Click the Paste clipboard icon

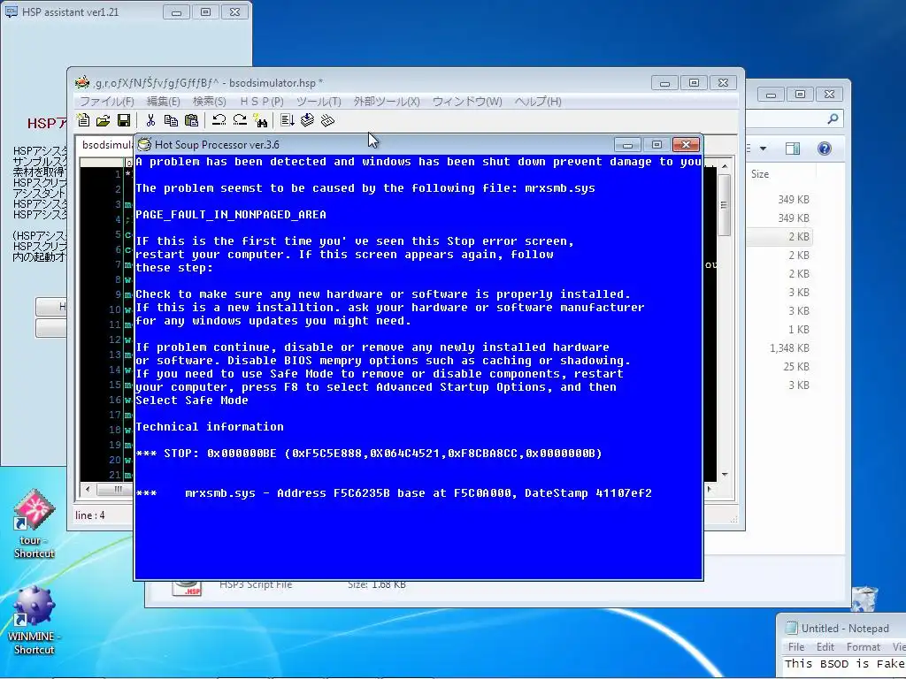click(x=191, y=120)
